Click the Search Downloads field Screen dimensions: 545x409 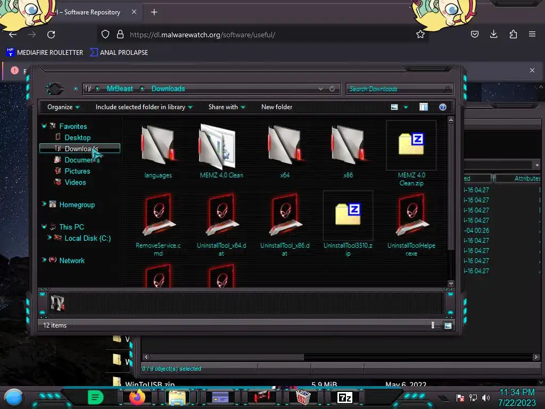click(400, 89)
